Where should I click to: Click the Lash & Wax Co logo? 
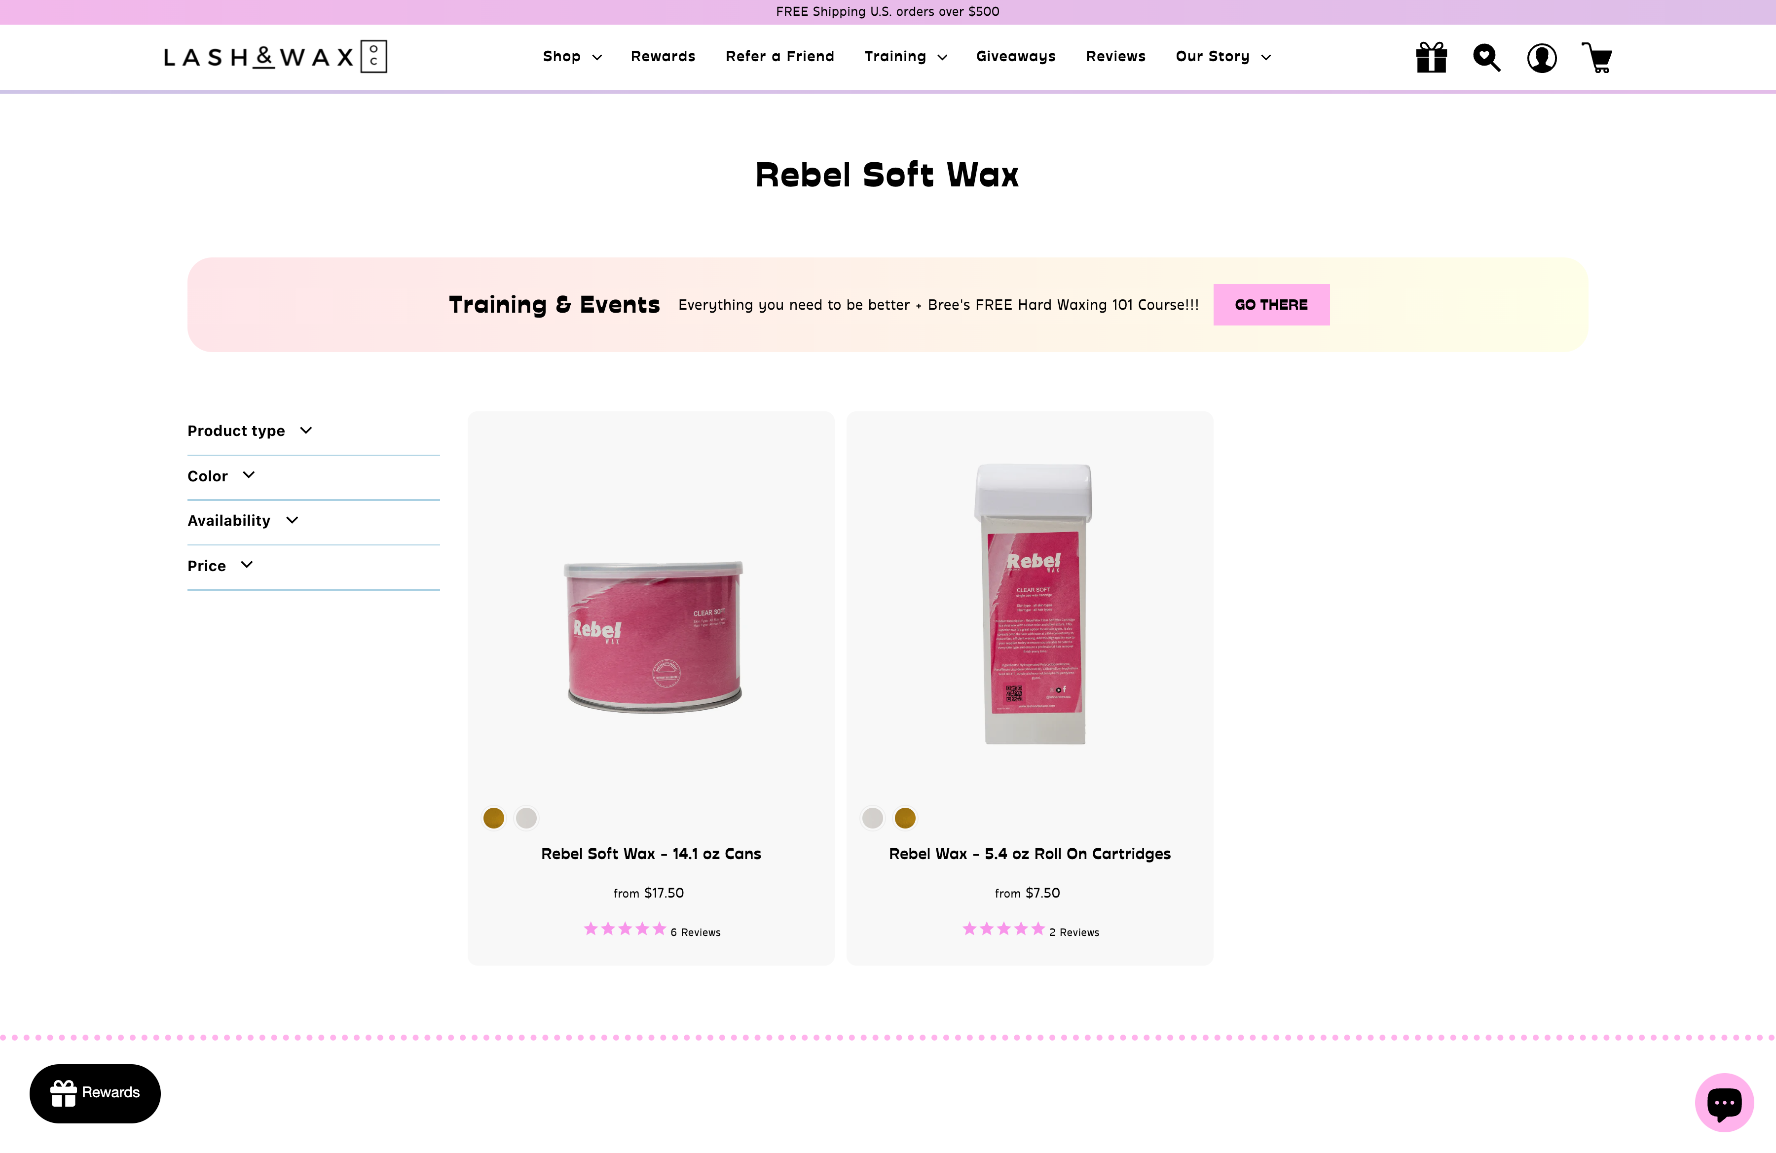pos(275,57)
